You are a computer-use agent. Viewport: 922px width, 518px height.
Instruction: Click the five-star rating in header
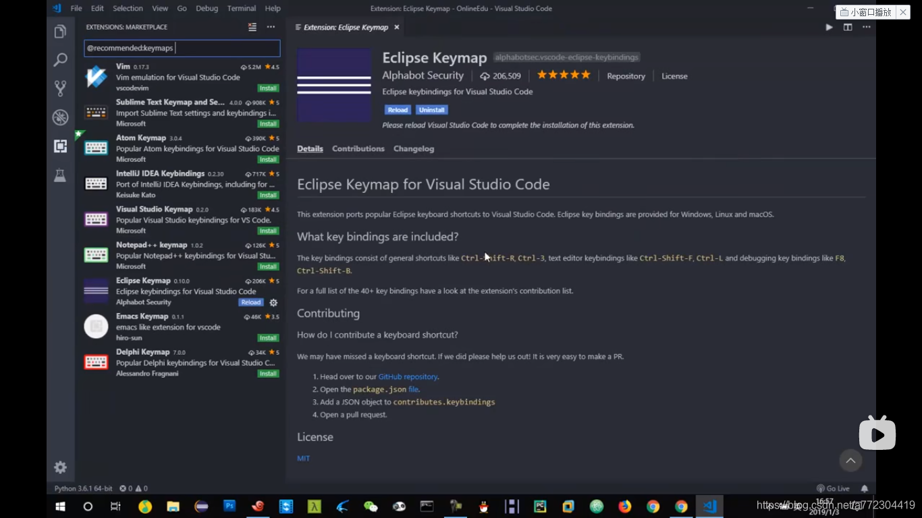click(x=564, y=75)
